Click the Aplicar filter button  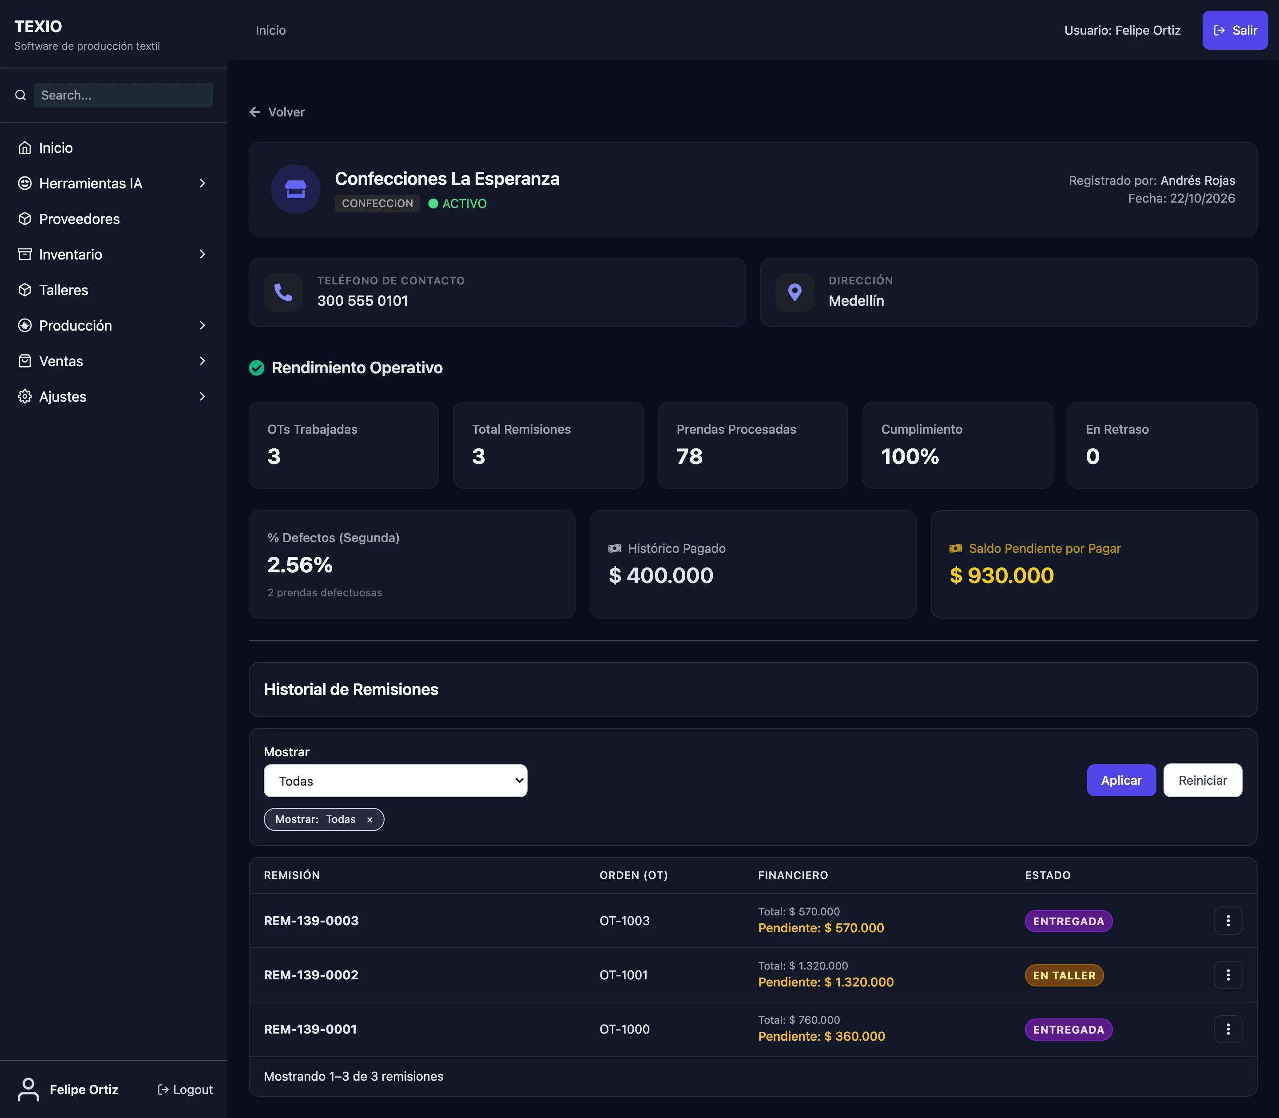click(x=1121, y=780)
